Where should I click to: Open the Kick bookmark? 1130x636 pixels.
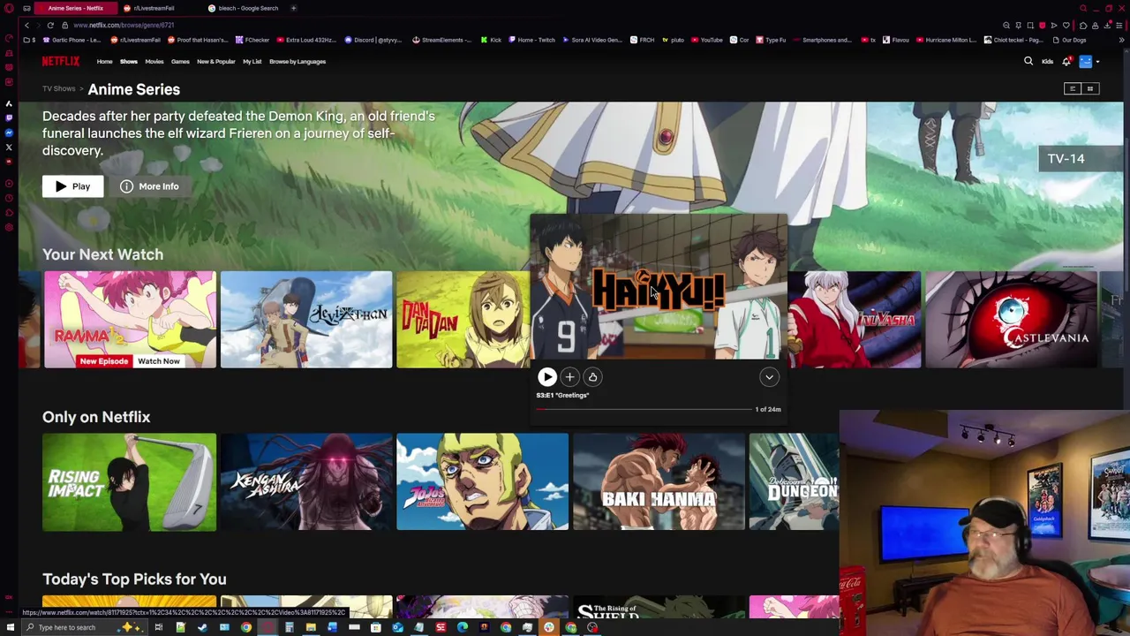tap(491, 40)
